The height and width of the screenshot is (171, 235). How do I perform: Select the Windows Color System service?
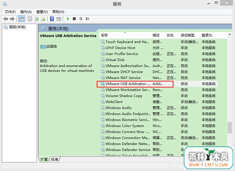pos(158,126)
